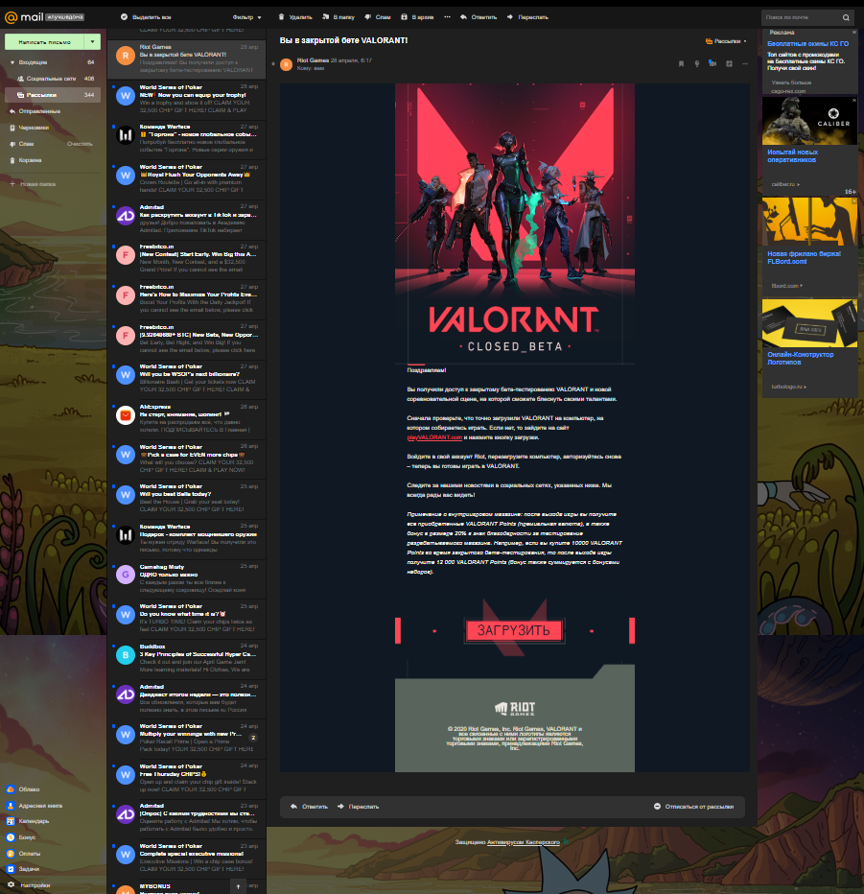Click 'В папку' move-to-folder button

(338, 17)
